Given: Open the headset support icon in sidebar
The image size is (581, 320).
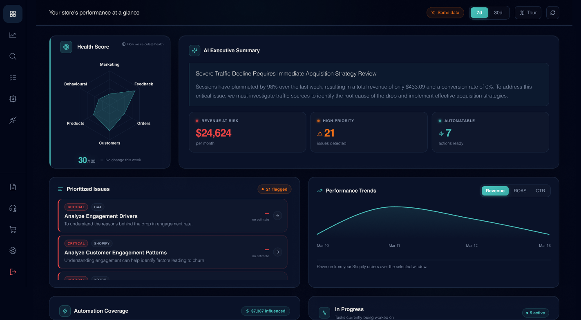Looking at the screenshot, I should (13, 208).
